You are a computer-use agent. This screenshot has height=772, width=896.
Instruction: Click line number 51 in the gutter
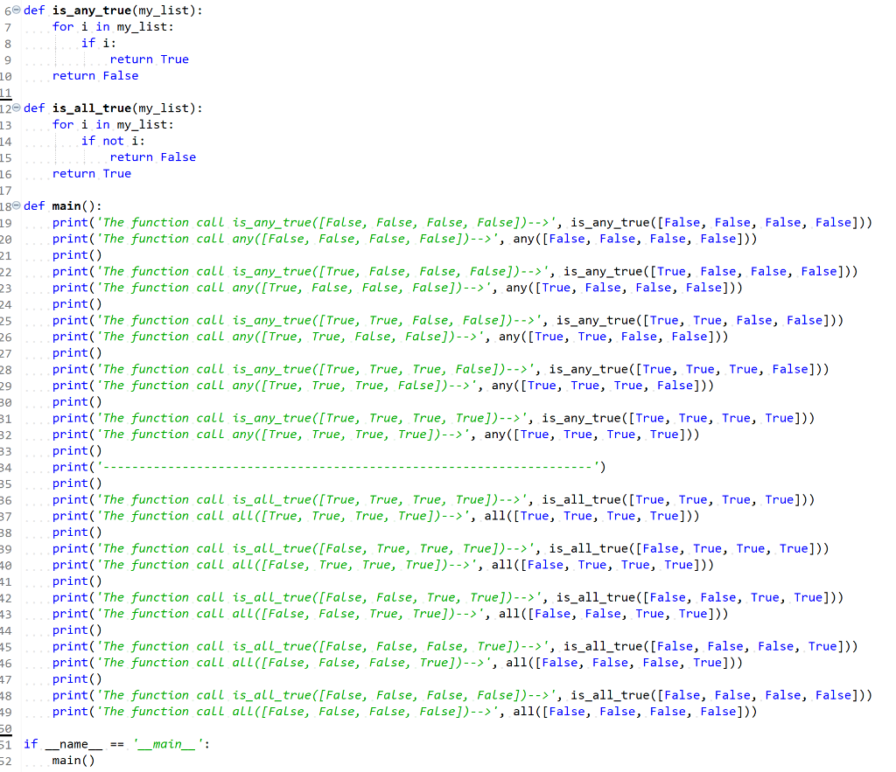7,743
